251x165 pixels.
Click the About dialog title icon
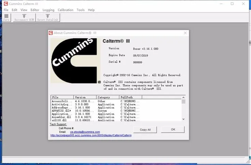(51, 33)
